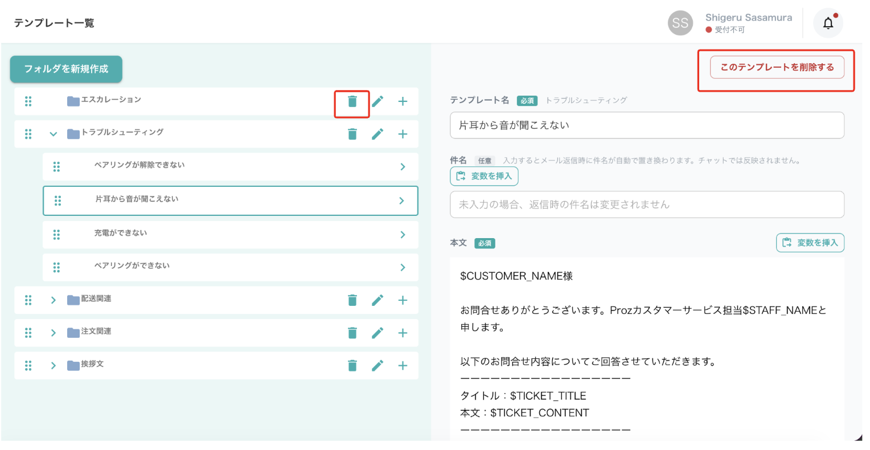Add template to トラブルシューティング folder
The image size is (870, 450).
(403, 134)
